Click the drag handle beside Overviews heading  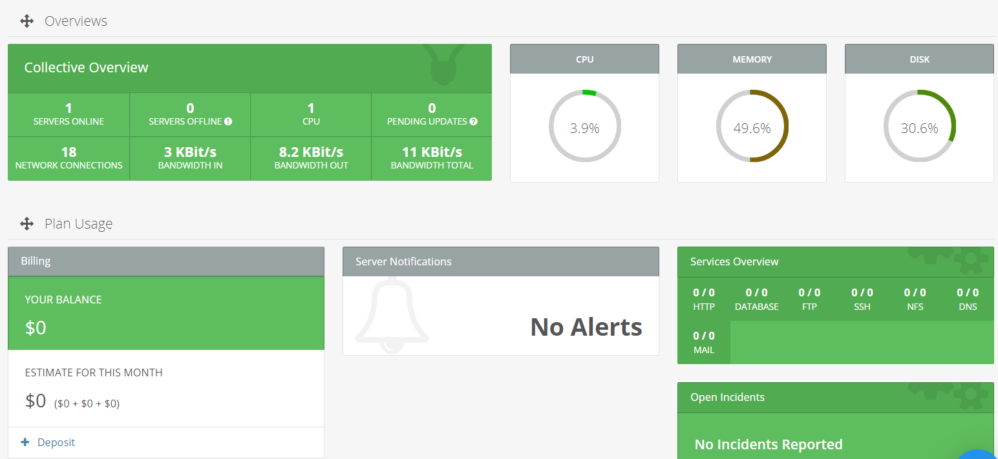(27, 21)
